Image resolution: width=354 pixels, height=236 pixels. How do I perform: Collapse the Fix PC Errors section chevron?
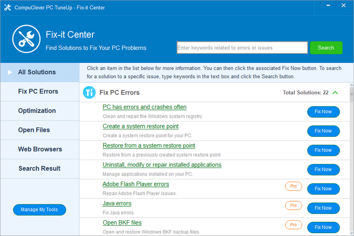(x=335, y=93)
